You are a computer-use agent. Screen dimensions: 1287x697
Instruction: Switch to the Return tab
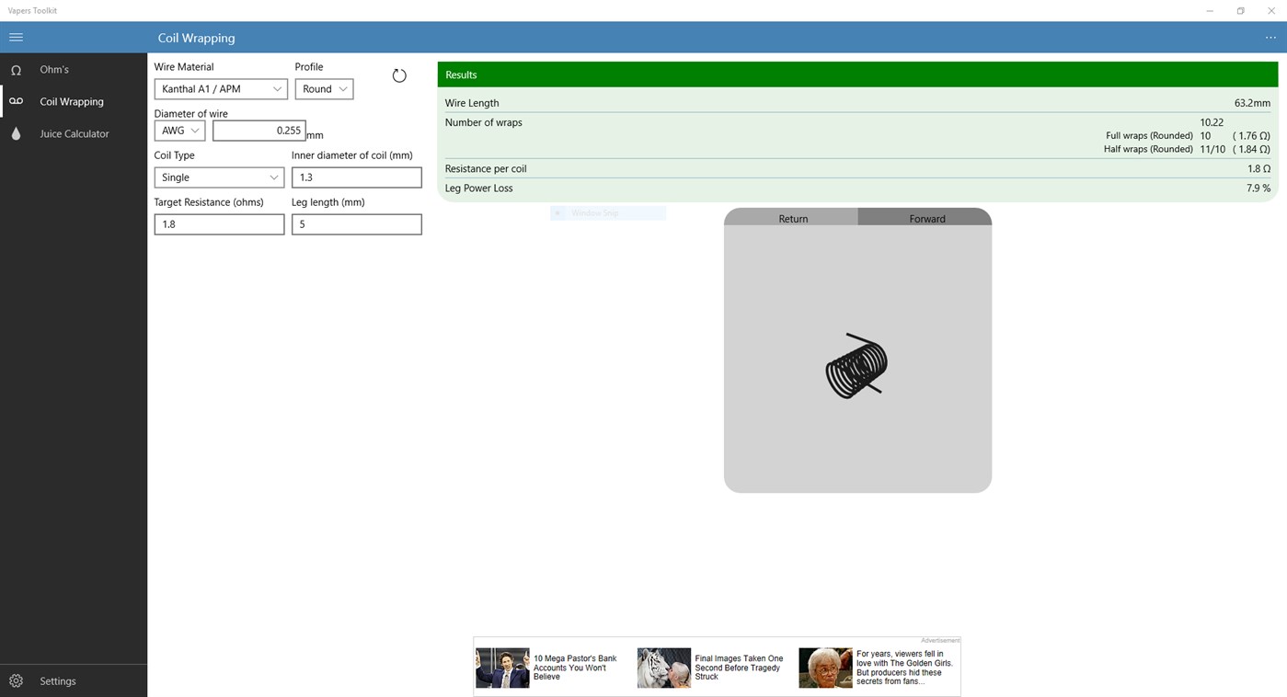pos(792,219)
